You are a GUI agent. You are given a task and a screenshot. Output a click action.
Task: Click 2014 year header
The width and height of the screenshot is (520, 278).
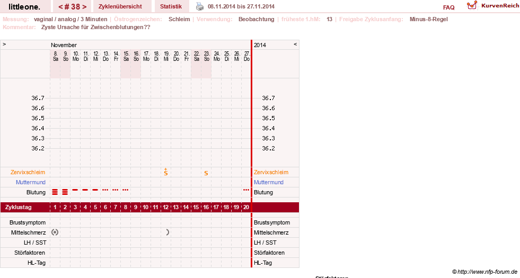(x=260, y=45)
